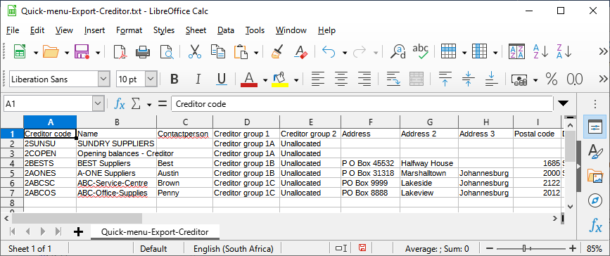Image resolution: width=610 pixels, height=256 pixels.
Task: Open background color palette arrow
Action: click(x=296, y=80)
